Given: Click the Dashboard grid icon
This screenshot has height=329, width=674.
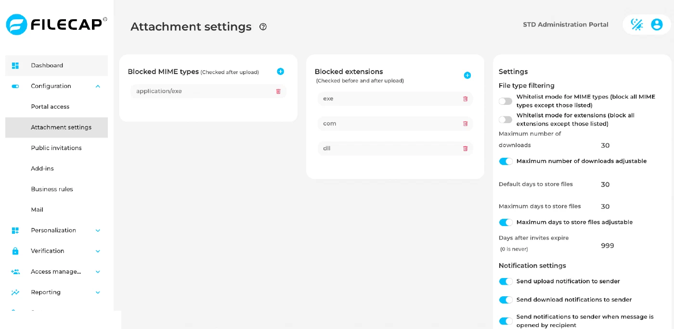Looking at the screenshot, I should [15, 65].
